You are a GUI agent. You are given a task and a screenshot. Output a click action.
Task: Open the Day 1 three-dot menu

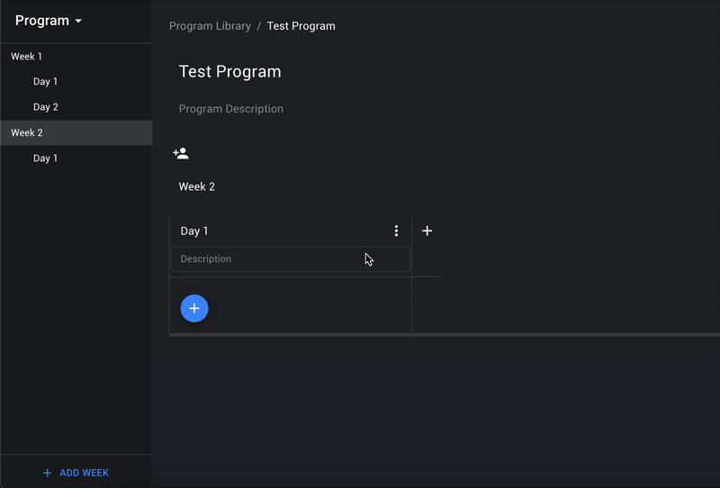click(x=396, y=230)
